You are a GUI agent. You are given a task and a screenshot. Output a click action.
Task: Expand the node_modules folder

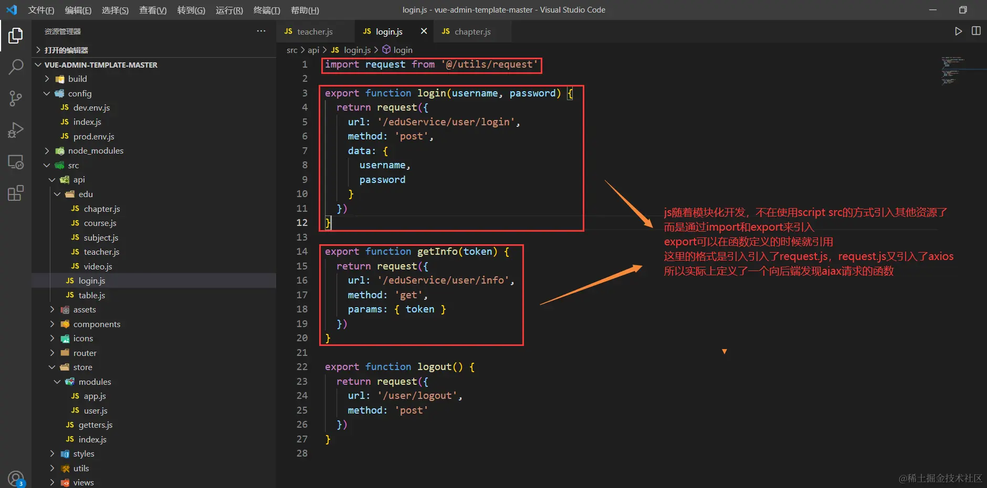[154, 151]
